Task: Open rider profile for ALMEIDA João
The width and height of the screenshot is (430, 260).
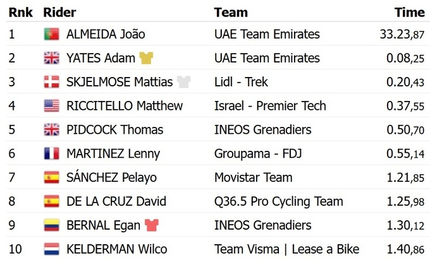Action: click(x=106, y=35)
